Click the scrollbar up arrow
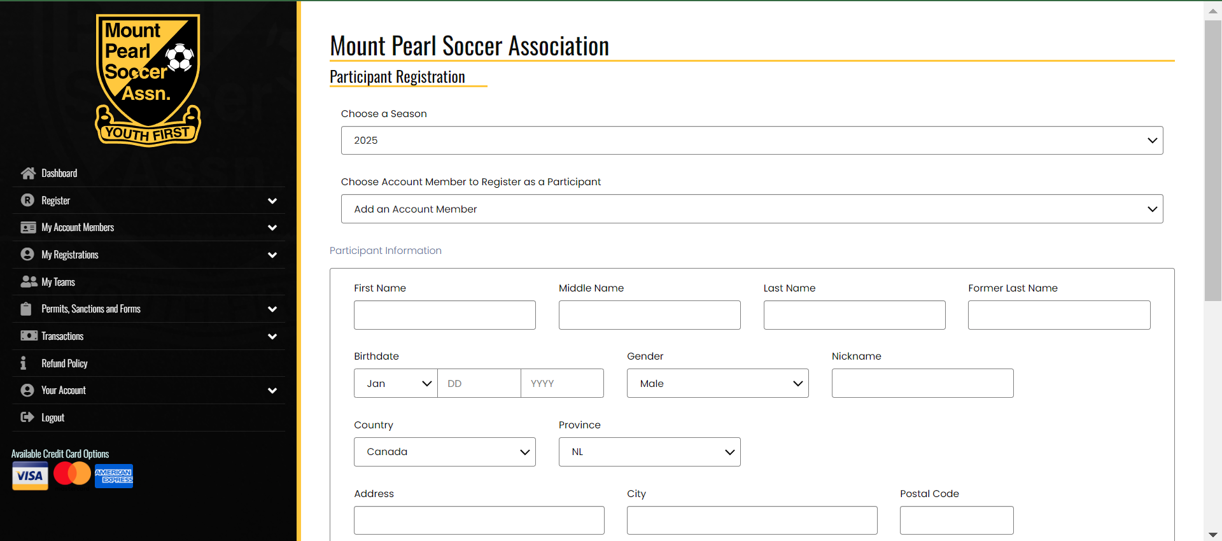This screenshot has height=541, width=1222. tap(1212, 11)
